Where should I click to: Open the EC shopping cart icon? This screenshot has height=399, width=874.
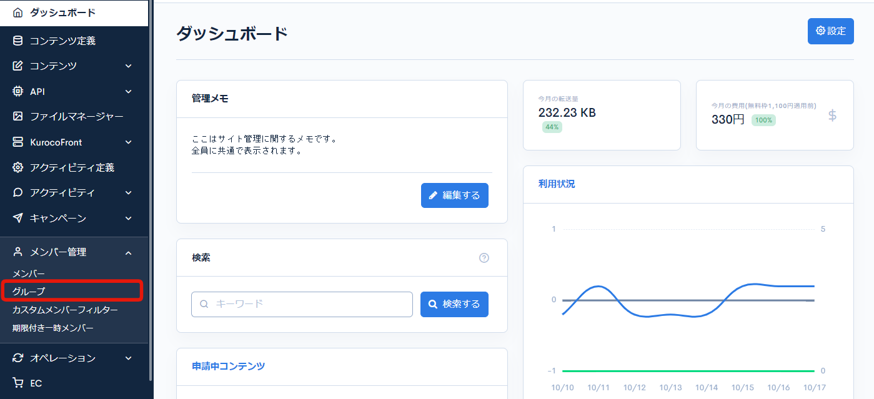coord(16,383)
